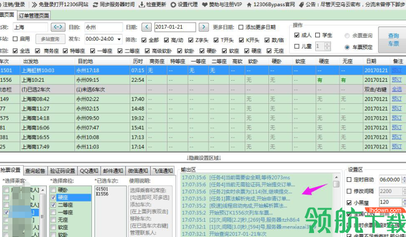Click 隐藏设置区域 collapse bar
Screen dimensions: 406x237
tap(204, 158)
